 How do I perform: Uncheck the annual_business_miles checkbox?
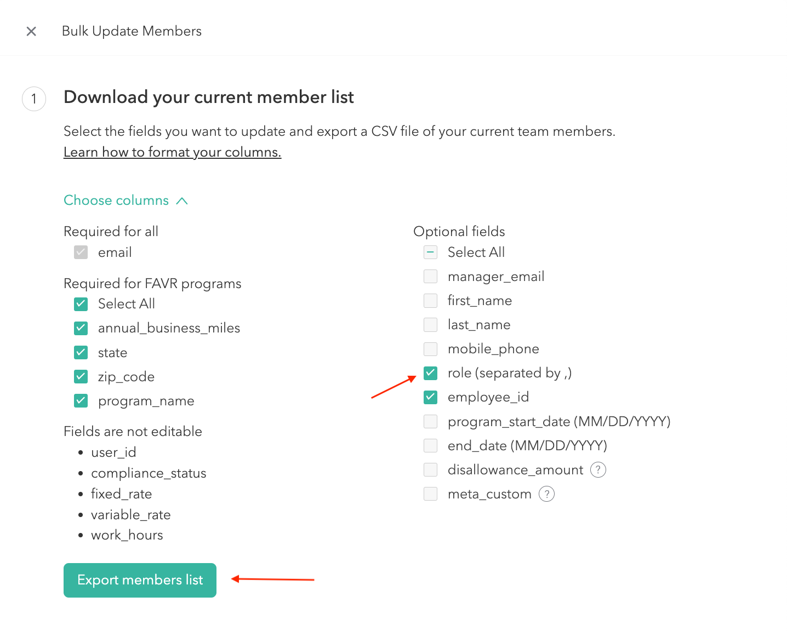click(x=81, y=328)
